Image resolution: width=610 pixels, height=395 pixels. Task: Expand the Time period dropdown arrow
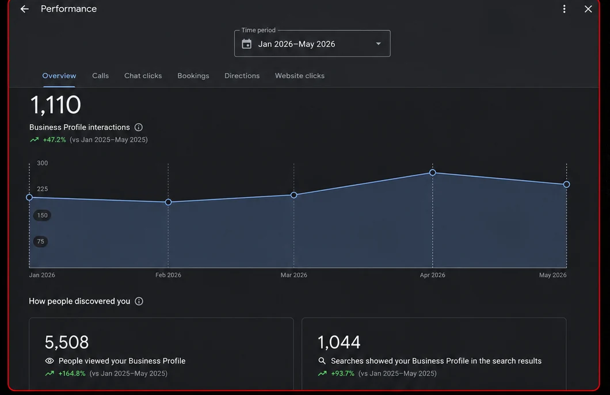click(378, 44)
